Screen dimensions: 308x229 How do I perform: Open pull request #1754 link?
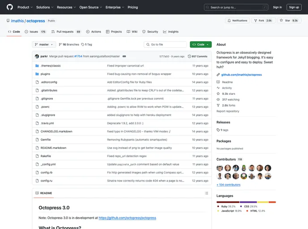click(x=78, y=56)
